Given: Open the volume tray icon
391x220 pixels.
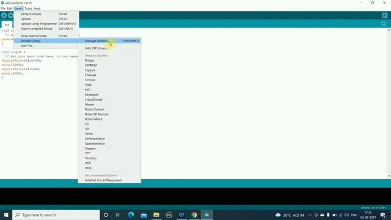Looking at the screenshot, I should pos(346,215).
